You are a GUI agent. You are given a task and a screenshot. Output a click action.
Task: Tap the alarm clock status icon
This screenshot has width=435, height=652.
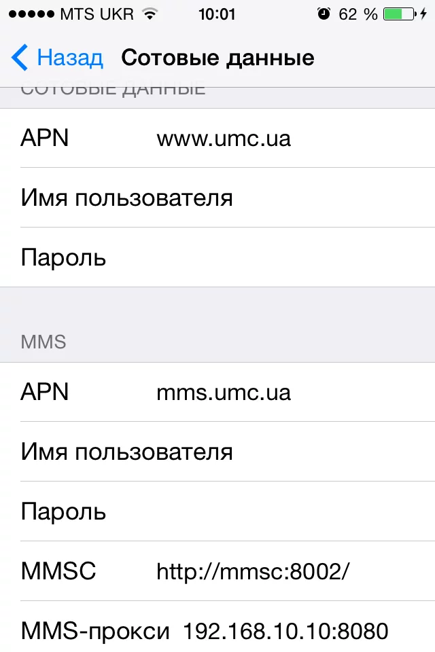324,14
